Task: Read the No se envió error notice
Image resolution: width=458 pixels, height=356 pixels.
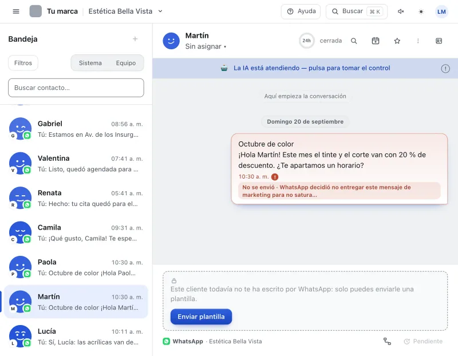Action: [x=339, y=191]
